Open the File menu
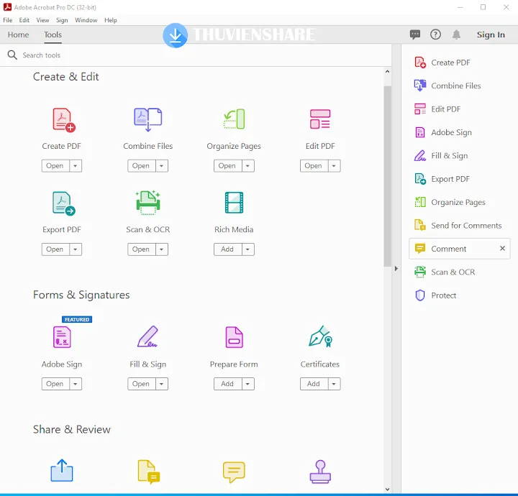Image resolution: width=518 pixels, height=496 pixels. click(8, 20)
